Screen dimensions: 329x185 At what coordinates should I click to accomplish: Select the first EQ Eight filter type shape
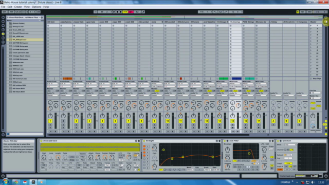click(x=161, y=170)
